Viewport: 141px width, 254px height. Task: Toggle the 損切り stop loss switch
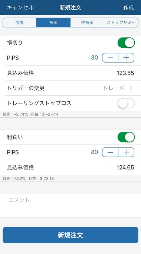(126, 43)
